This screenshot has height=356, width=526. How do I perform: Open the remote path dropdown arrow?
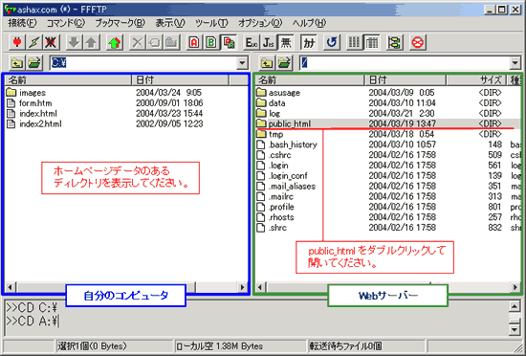tap(515, 63)
